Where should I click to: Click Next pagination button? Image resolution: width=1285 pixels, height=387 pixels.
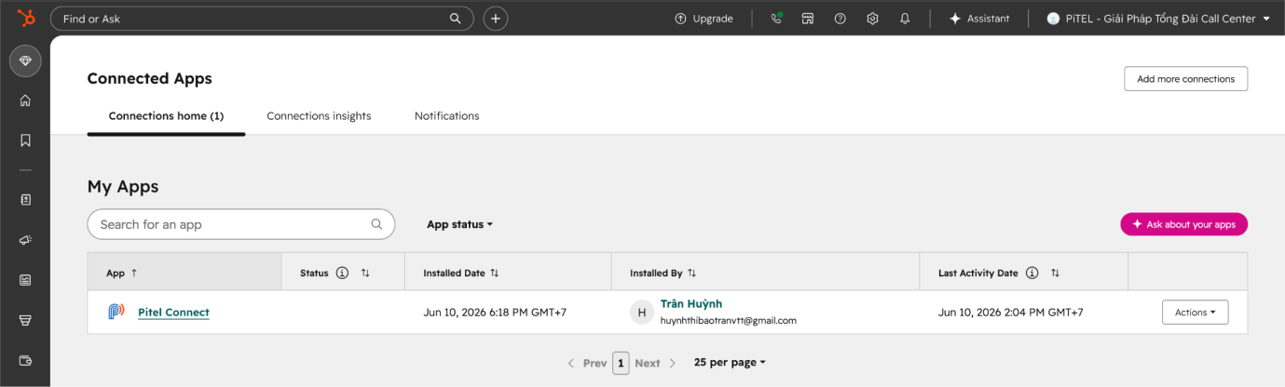point(655,363)
